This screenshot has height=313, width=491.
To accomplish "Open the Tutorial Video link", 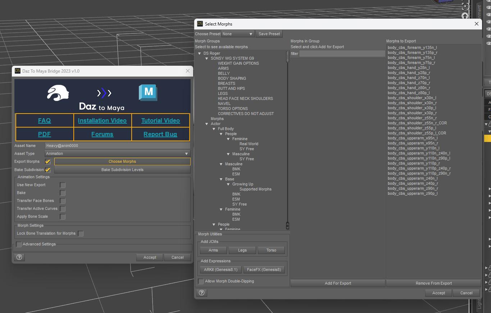I will [160, 120].
